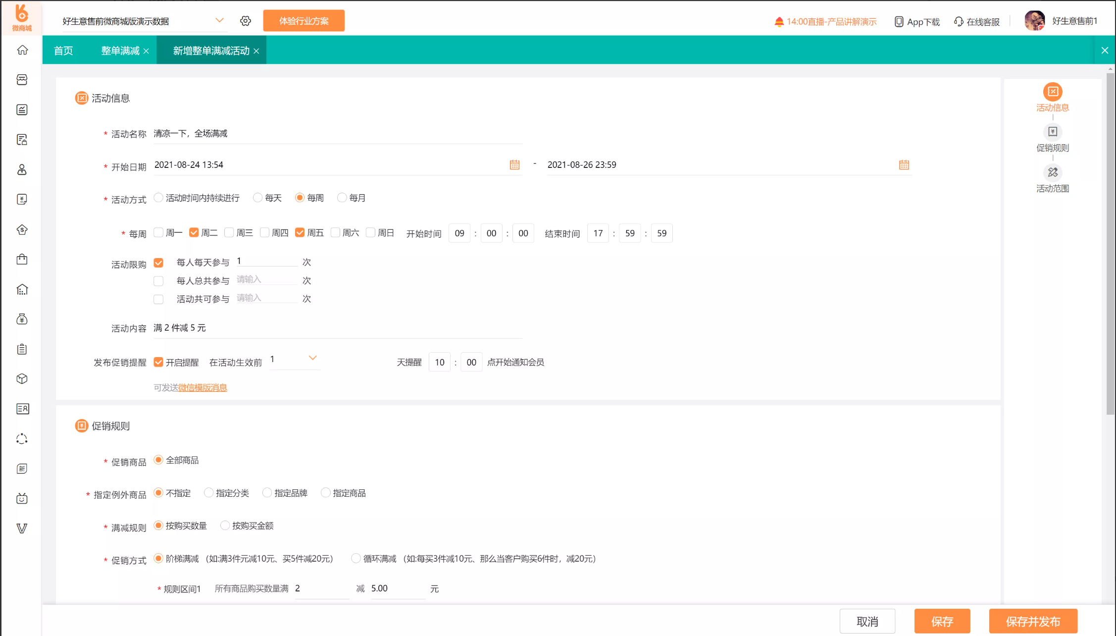Expand days-before-activity reminder dropdown
1116x636 pixels.
coord(312,358)
